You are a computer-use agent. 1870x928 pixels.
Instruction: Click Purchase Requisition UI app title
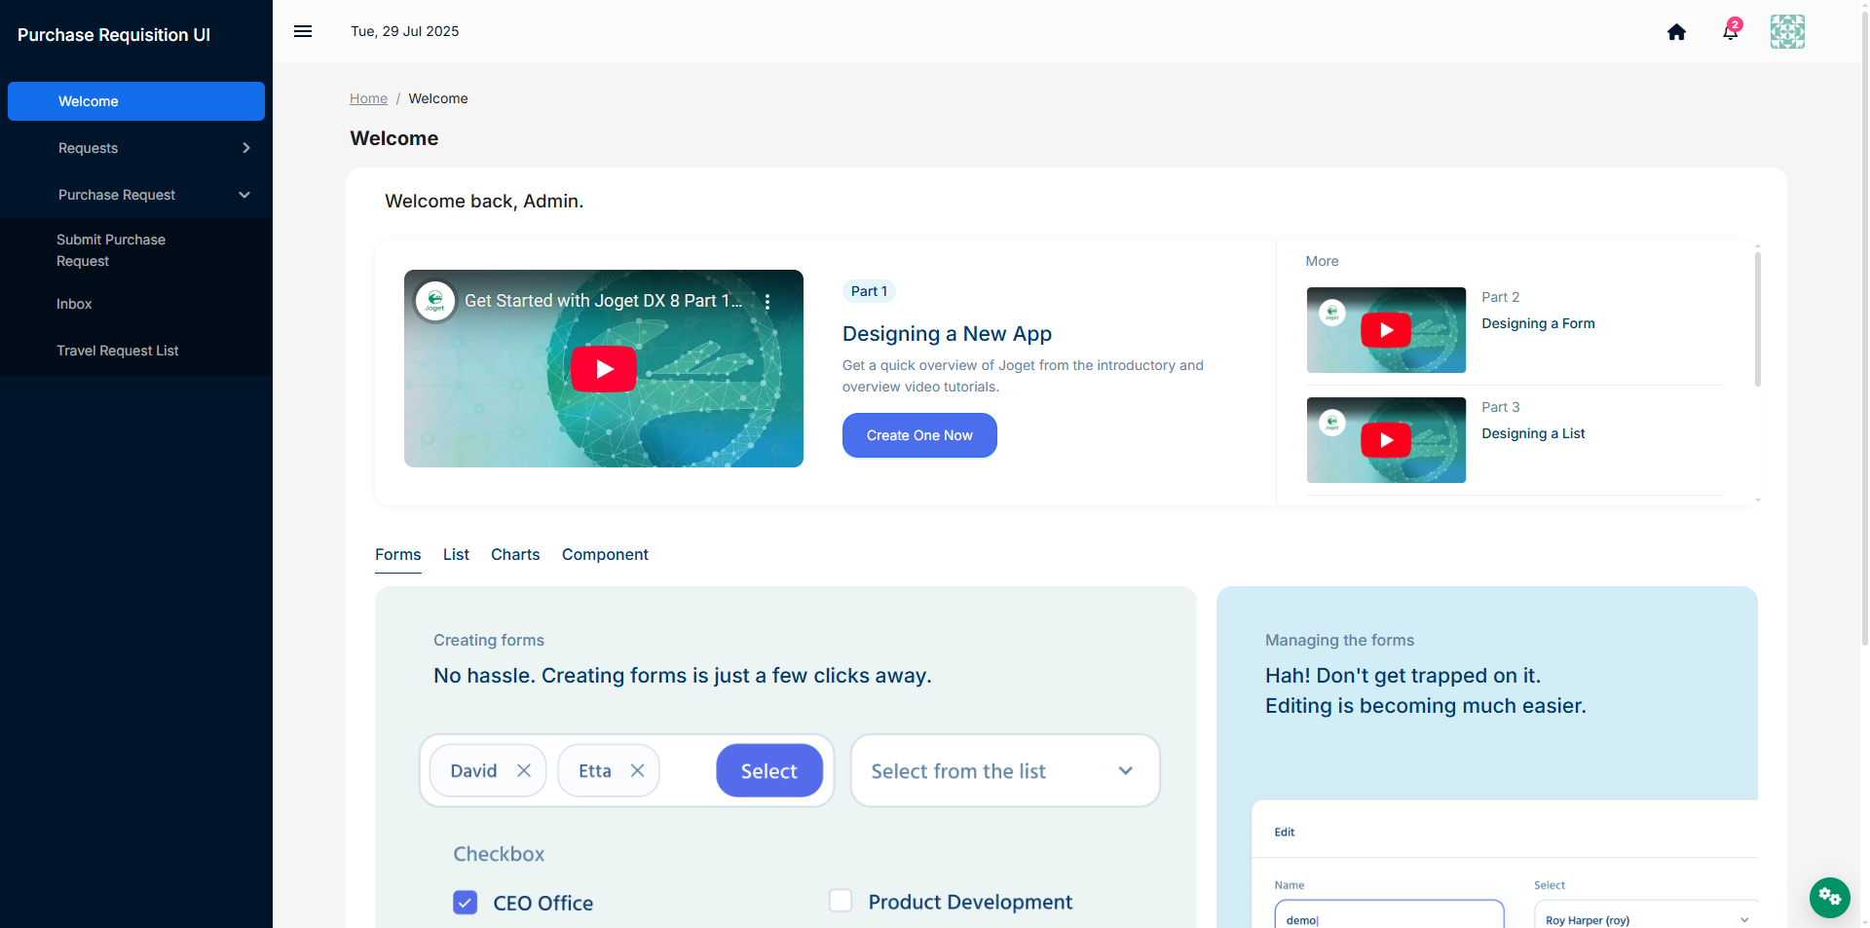coord(114,35)
